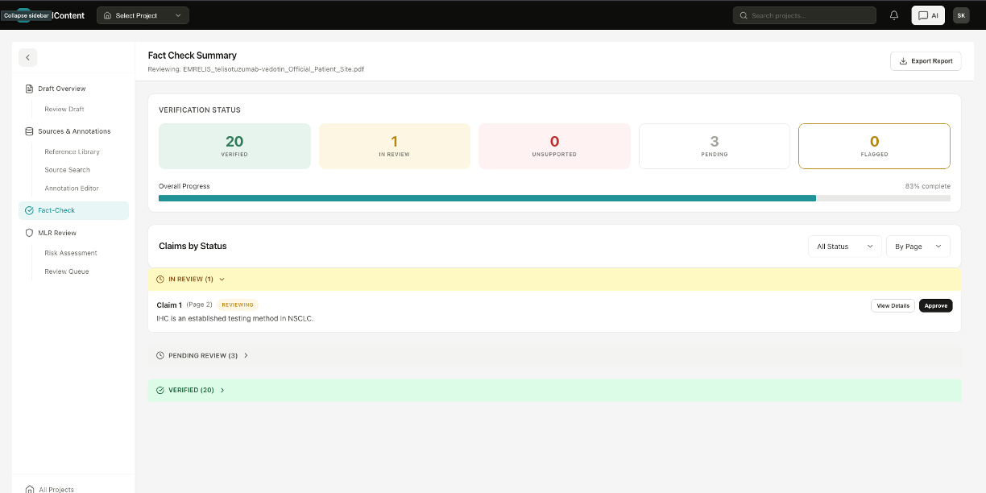Approve Claim 1 about IHC testing
The image size is (986, 493).
[935, 305]
